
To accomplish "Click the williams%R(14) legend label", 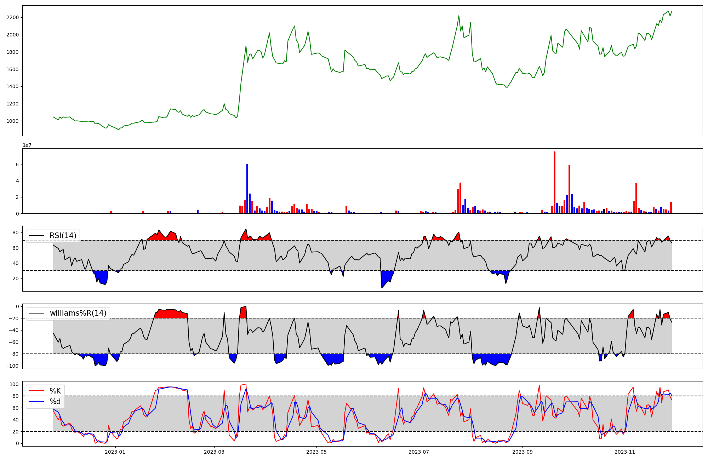I will (78, 313).
